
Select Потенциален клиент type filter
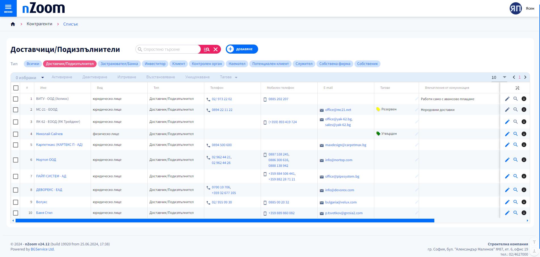pyautogui.click(x=271, y=64)
